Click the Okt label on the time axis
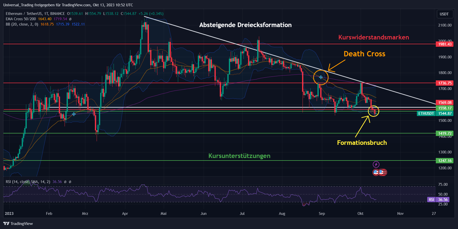The height and width of the screenshot is (229, 458). [x=360, y=214]
